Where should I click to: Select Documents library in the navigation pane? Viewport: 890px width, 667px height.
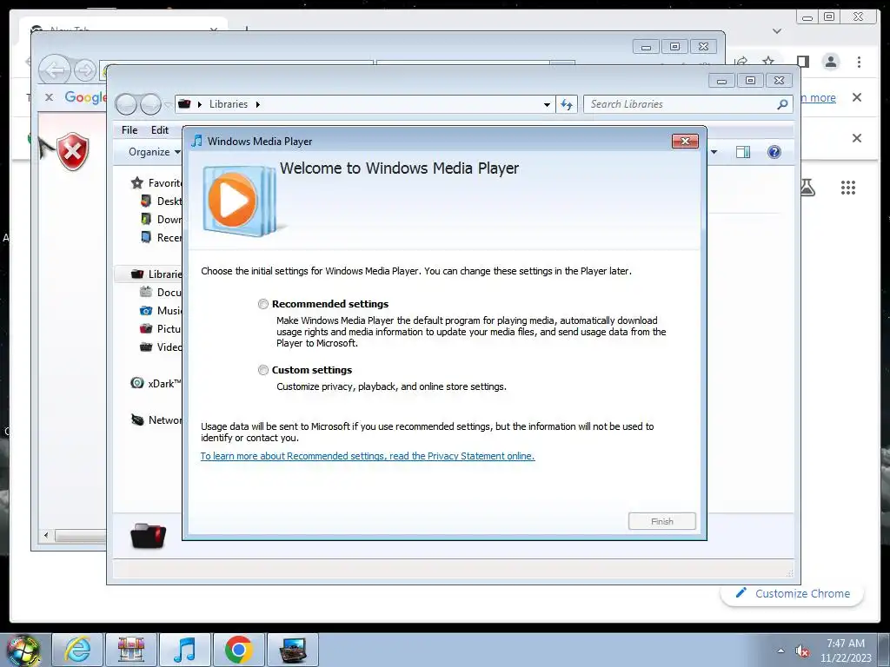(x=161, y=292)
